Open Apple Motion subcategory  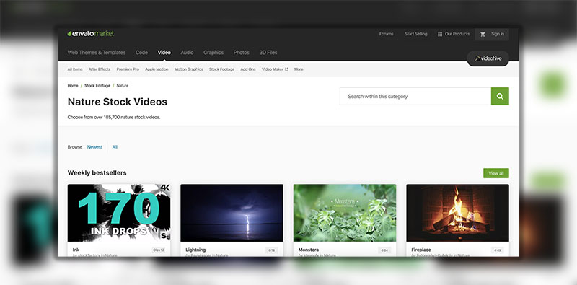[157, 69]
